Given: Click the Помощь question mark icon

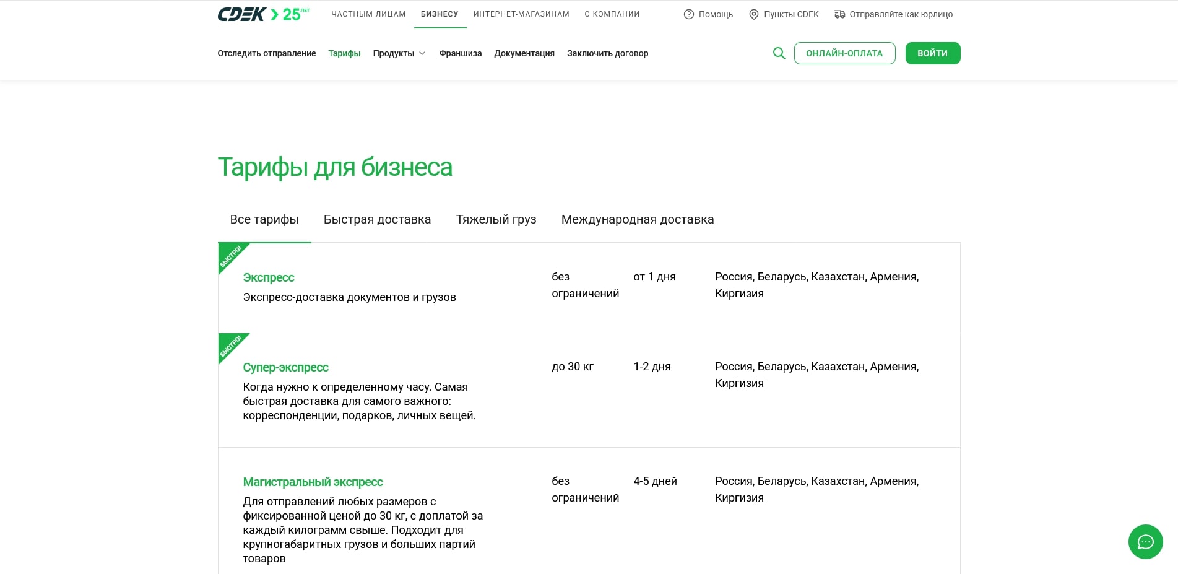Looking at the screenshot, I should (x=688, y=14).
